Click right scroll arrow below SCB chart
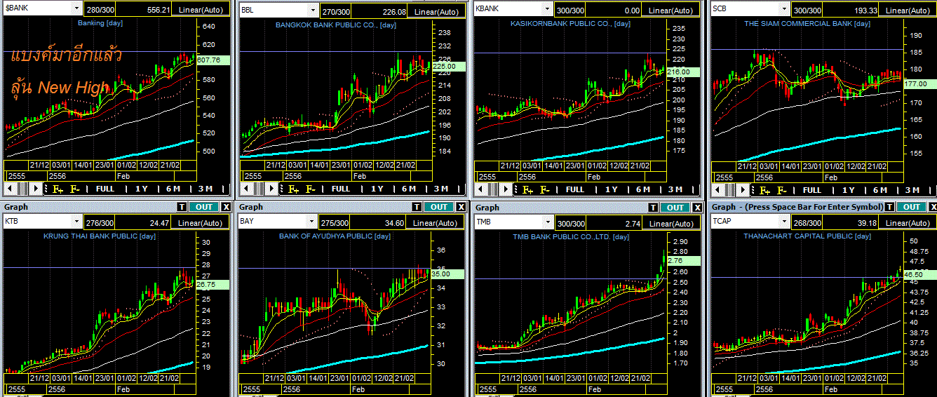937x397 pixels. pyautogui.click(x=743, y=189)
